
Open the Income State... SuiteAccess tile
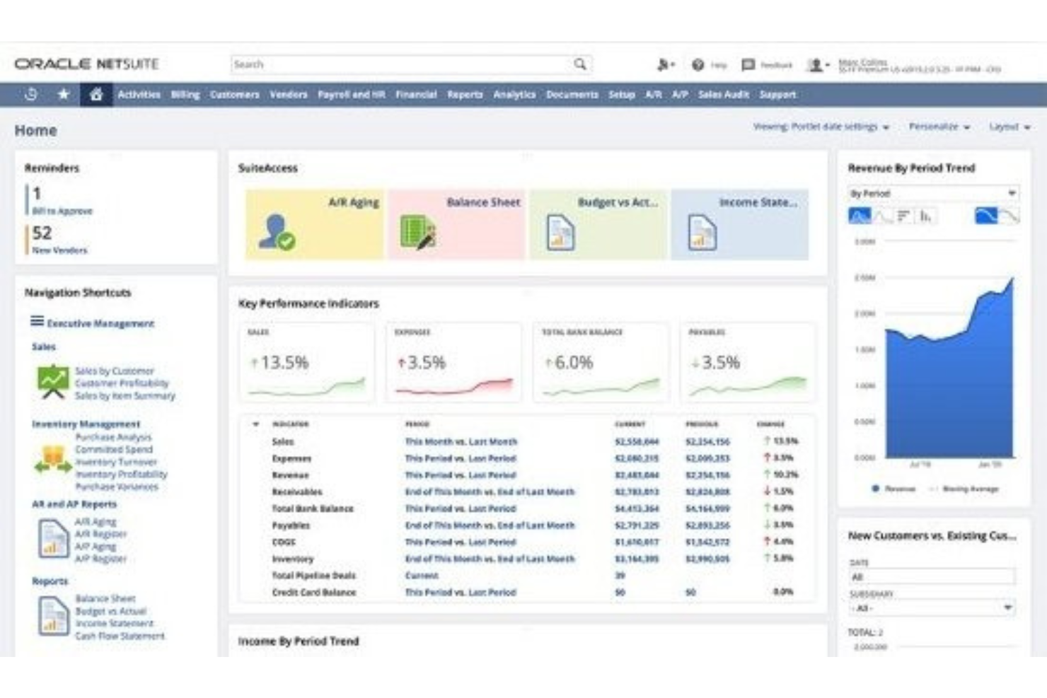point(740,224)
